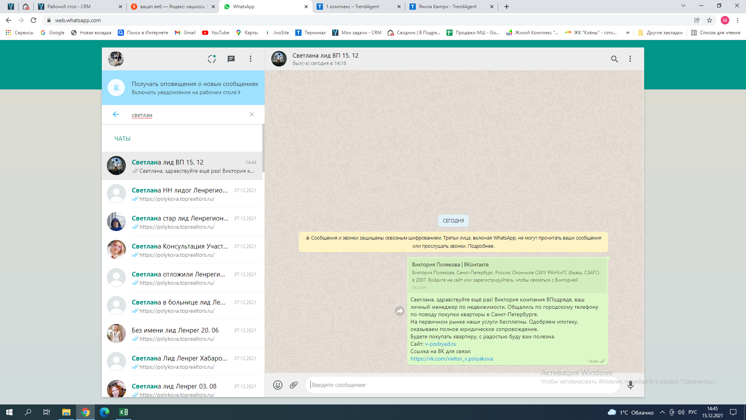Open the WhatsApp status circle icon

pyautogui.click(x=212, y=59)
